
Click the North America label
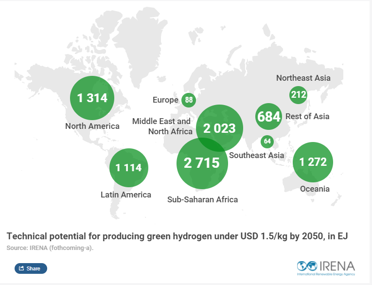pos(92,126)
